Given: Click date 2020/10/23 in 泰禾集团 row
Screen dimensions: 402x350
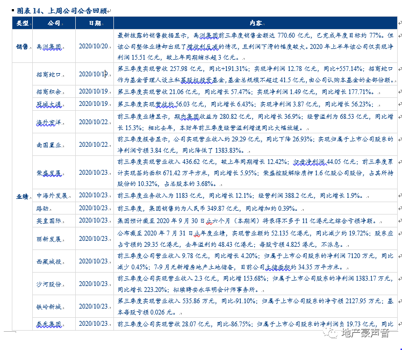Looking at the screenshot, I should pyautogui.click(x=94, y=324).
